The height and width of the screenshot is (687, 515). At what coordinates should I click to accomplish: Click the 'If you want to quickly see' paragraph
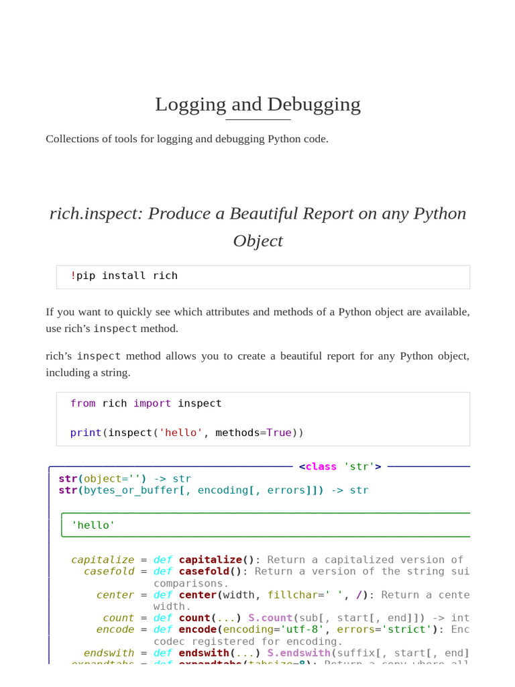(x=257, y=320)
